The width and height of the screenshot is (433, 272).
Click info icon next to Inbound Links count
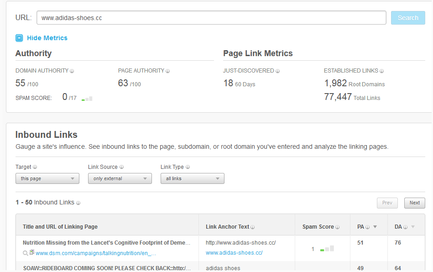tap(78, 203)
